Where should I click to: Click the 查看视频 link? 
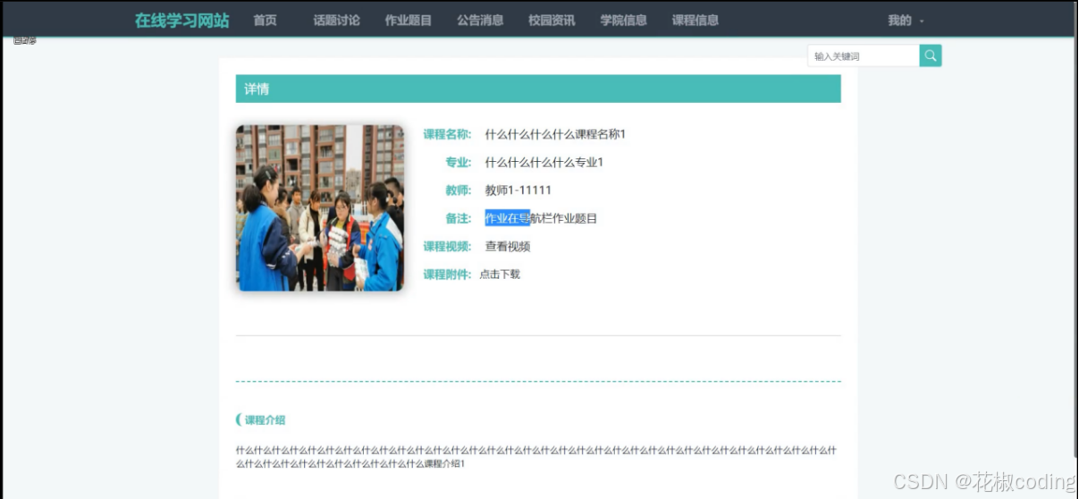point(508,247)
